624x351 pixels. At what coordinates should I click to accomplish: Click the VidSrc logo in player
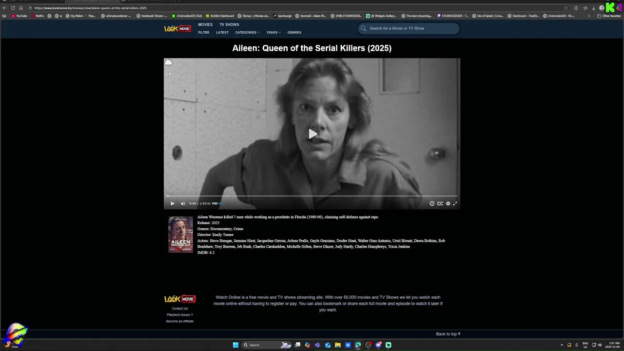216,204
